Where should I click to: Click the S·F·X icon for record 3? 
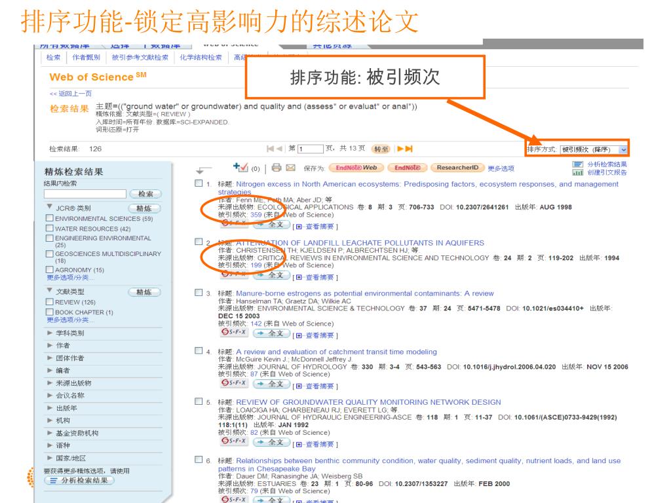tap(234, 332)
